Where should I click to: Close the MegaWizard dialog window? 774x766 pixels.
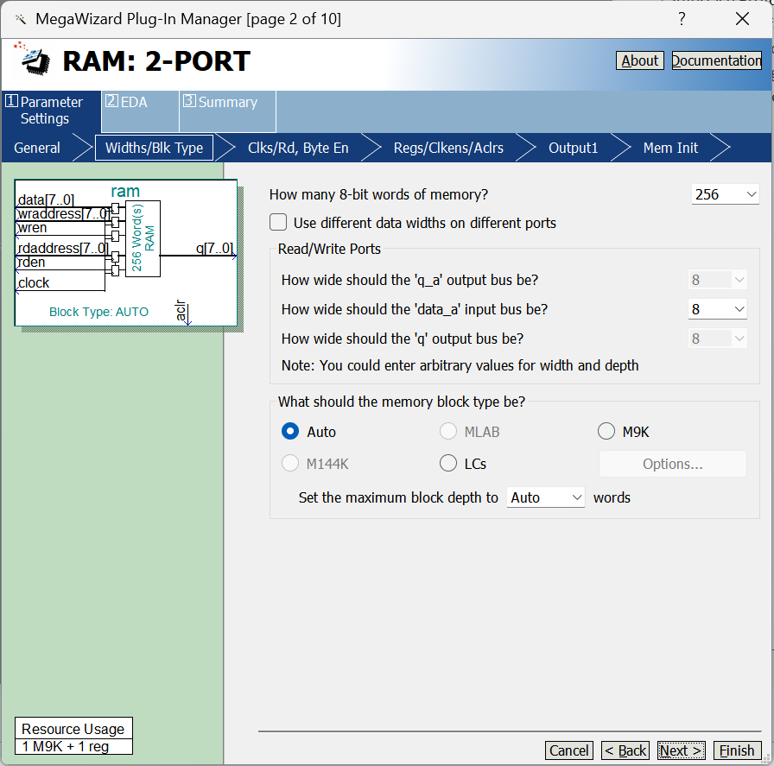click(742, 19)
